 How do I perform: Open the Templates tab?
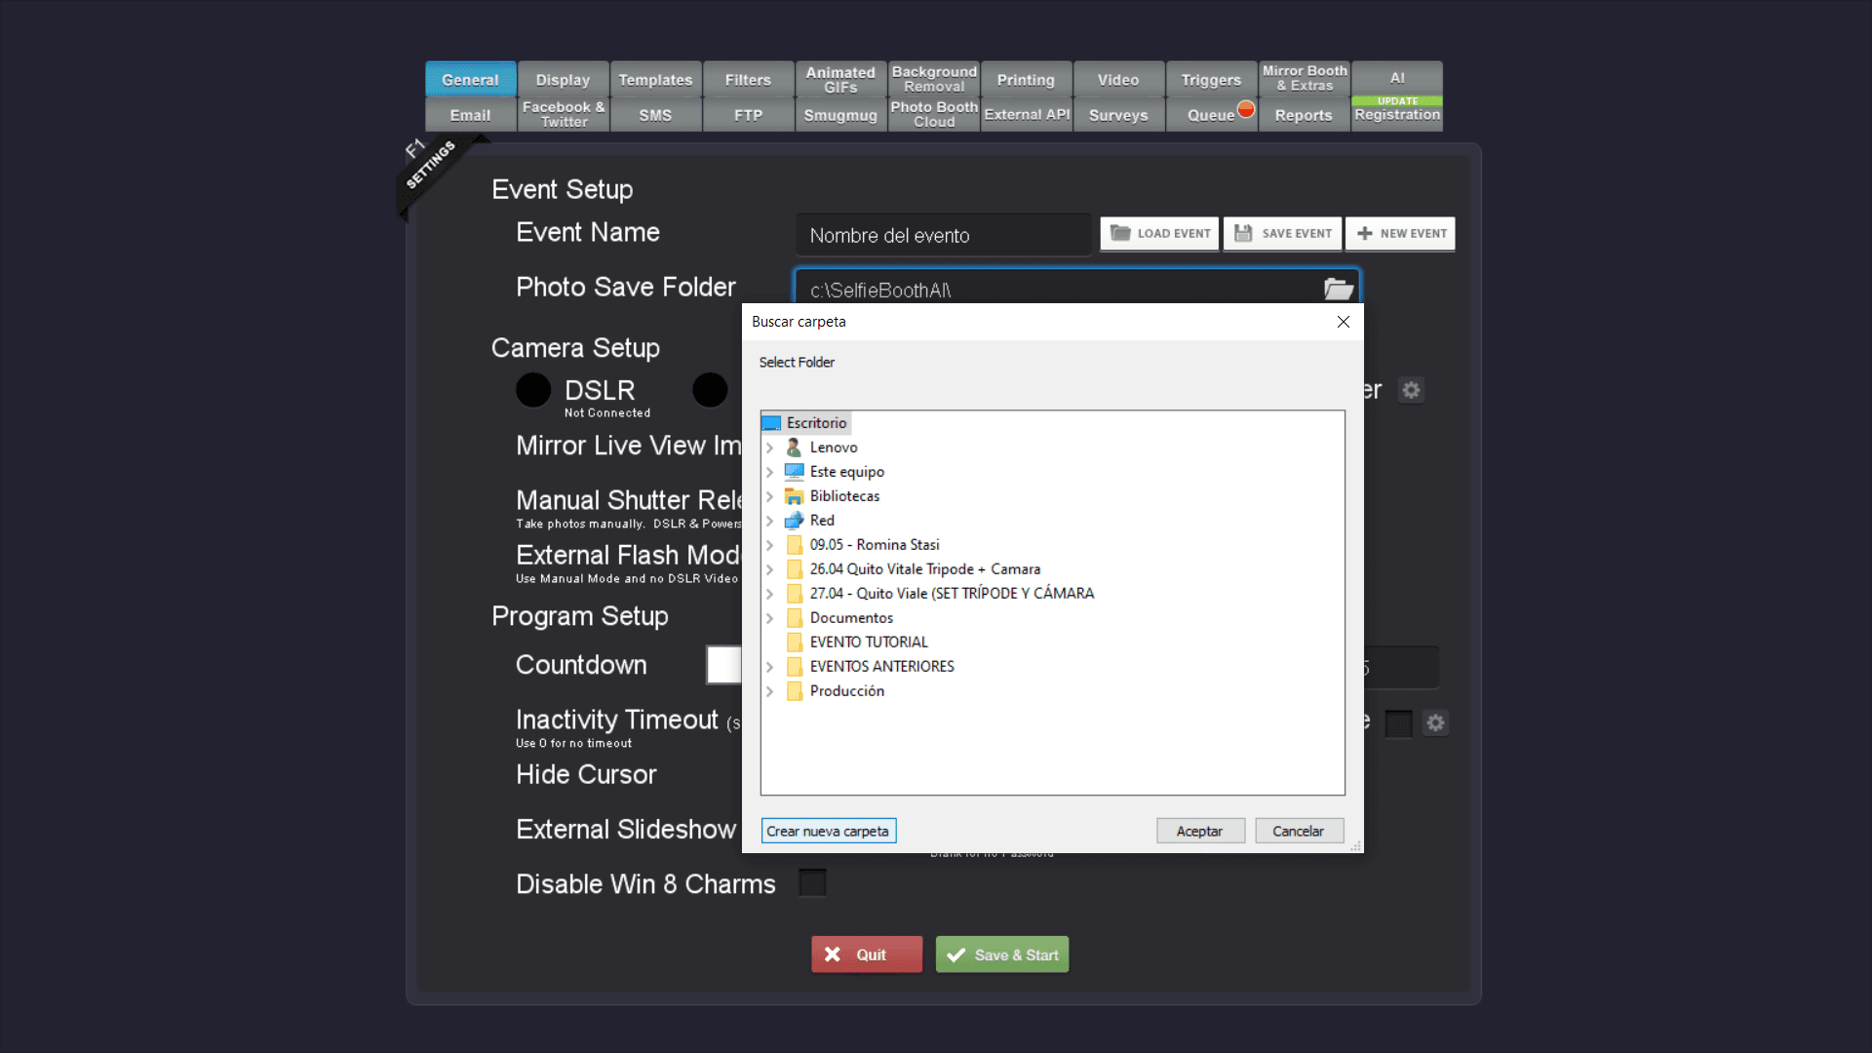click(x=655, y=79)
